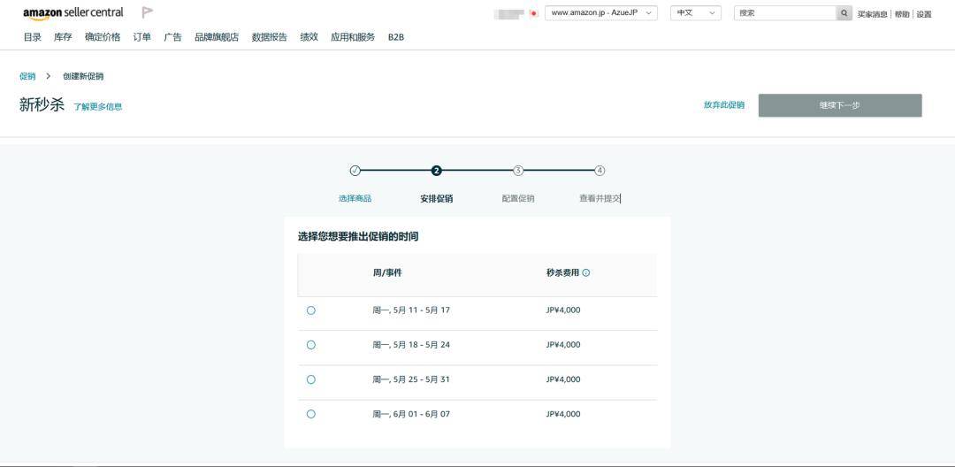The width and height of the screenshot is (955, 467).
Task: Open the 中文 language dropdown
Action: [696, 12]
